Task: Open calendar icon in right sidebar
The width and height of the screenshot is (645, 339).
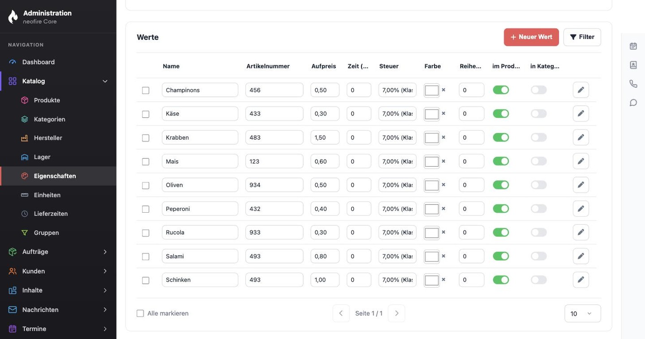Action: [633, 46]
